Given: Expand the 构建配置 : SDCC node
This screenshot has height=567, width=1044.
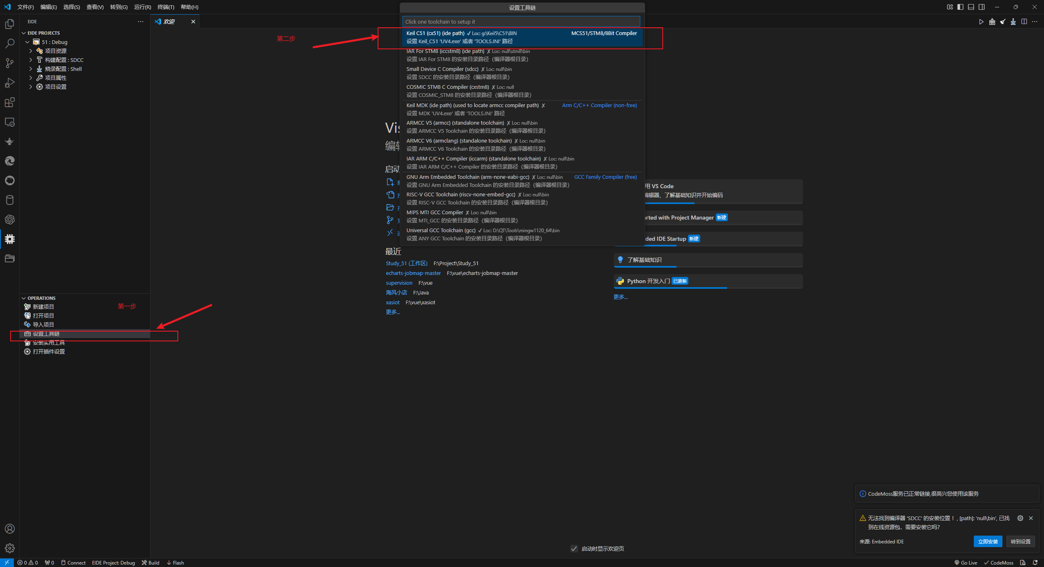Looking at the screenshot, I should click(x=31, y=60).
